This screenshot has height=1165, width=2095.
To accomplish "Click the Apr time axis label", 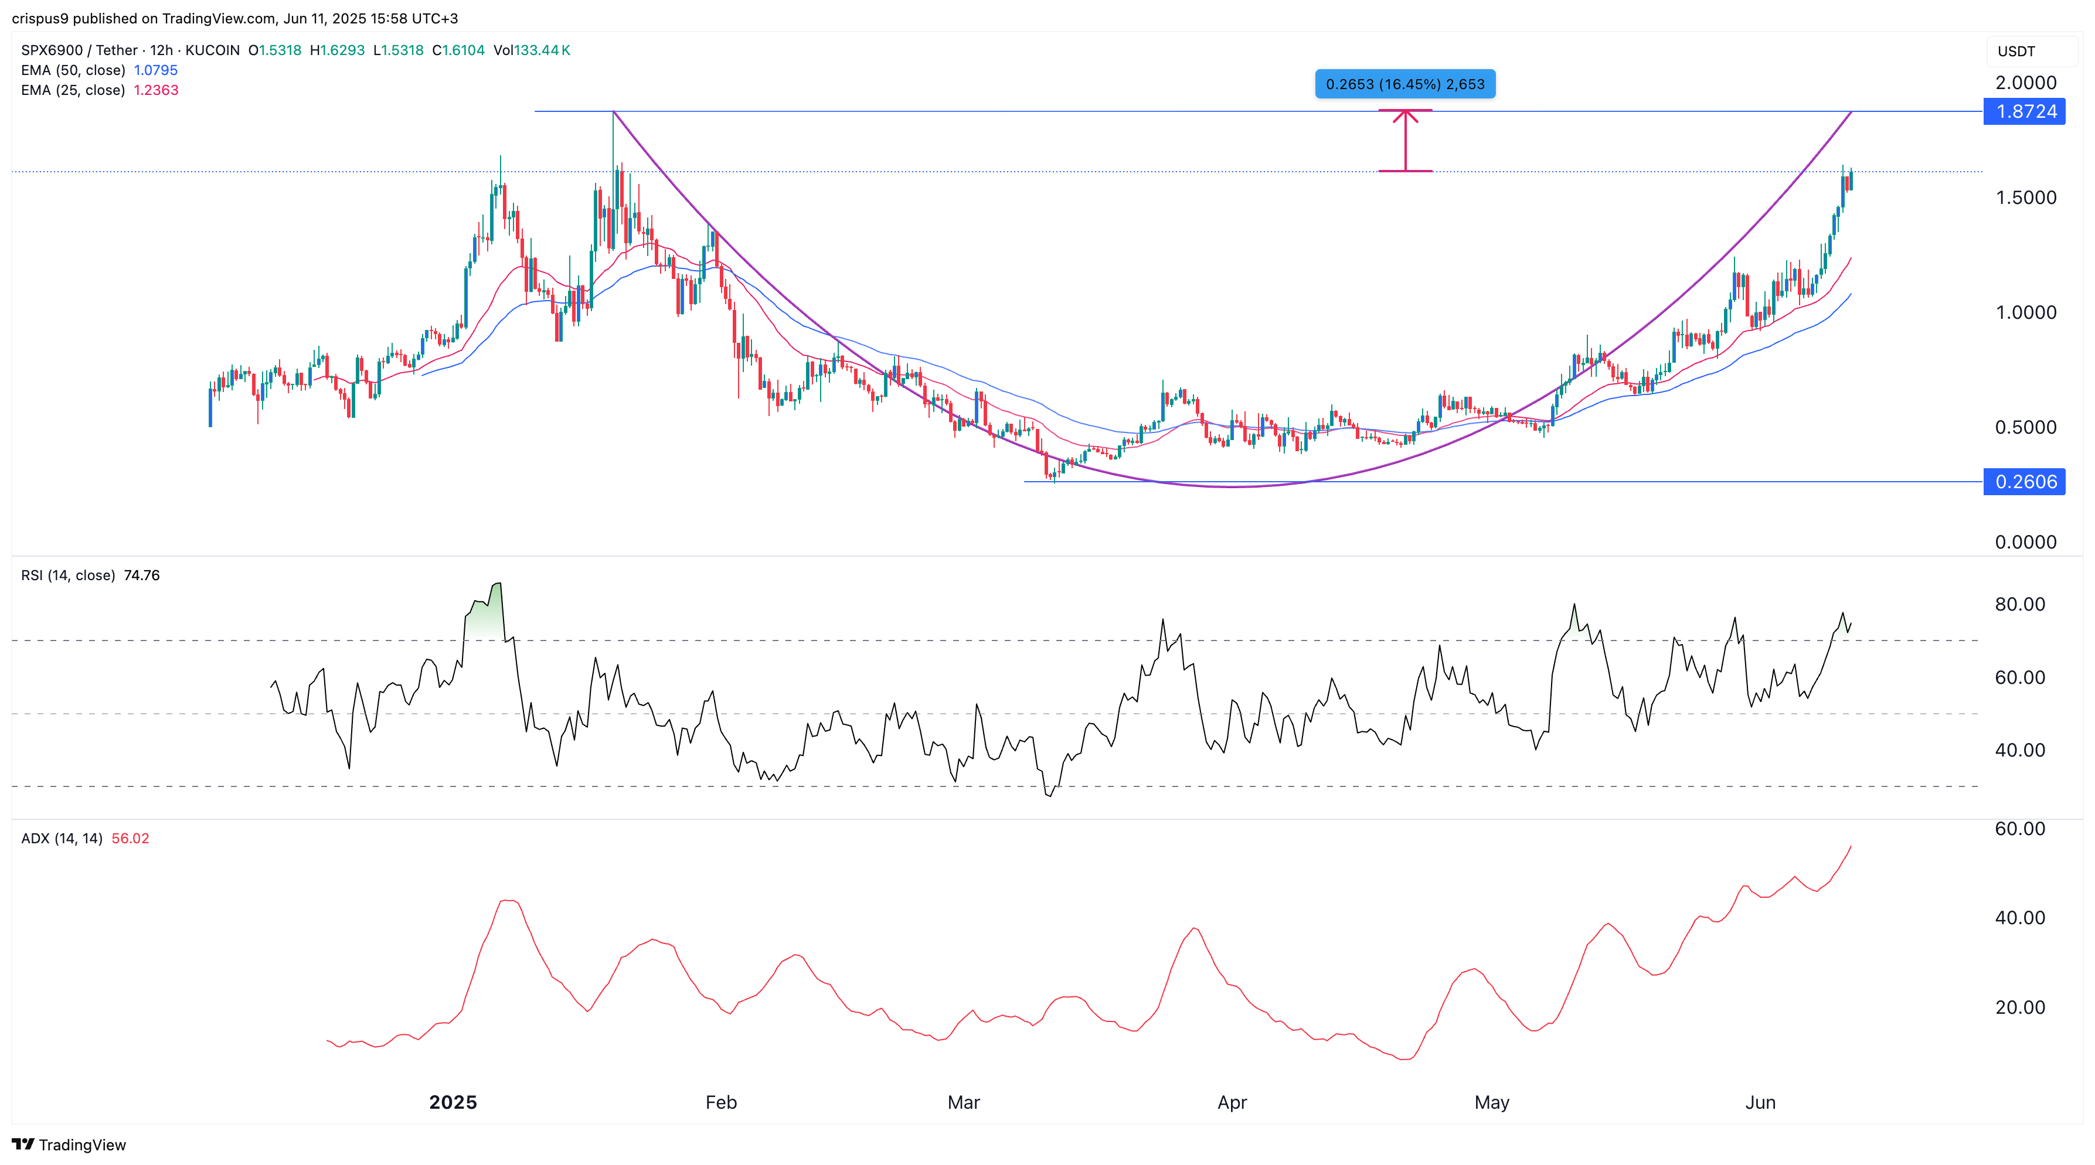I will pos(1232,1102).
